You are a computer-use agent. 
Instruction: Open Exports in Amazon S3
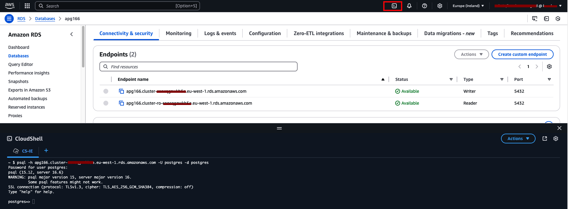point(29,90)
